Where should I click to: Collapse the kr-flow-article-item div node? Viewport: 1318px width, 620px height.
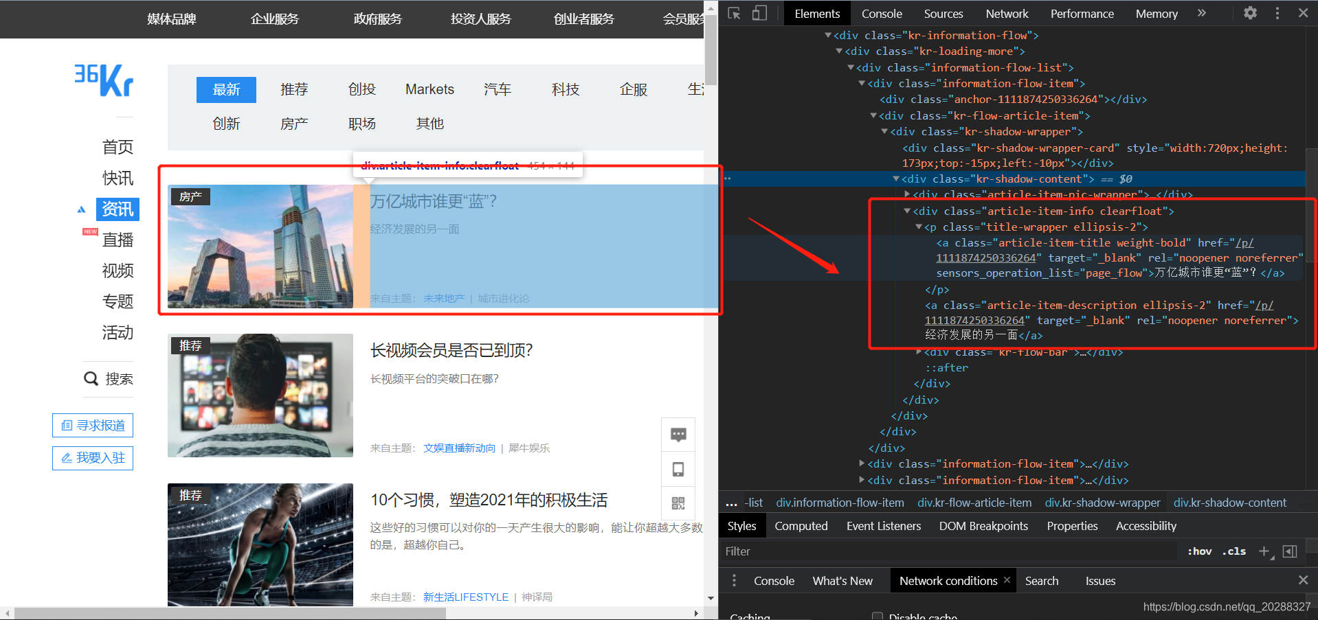[x=873, y=115]
